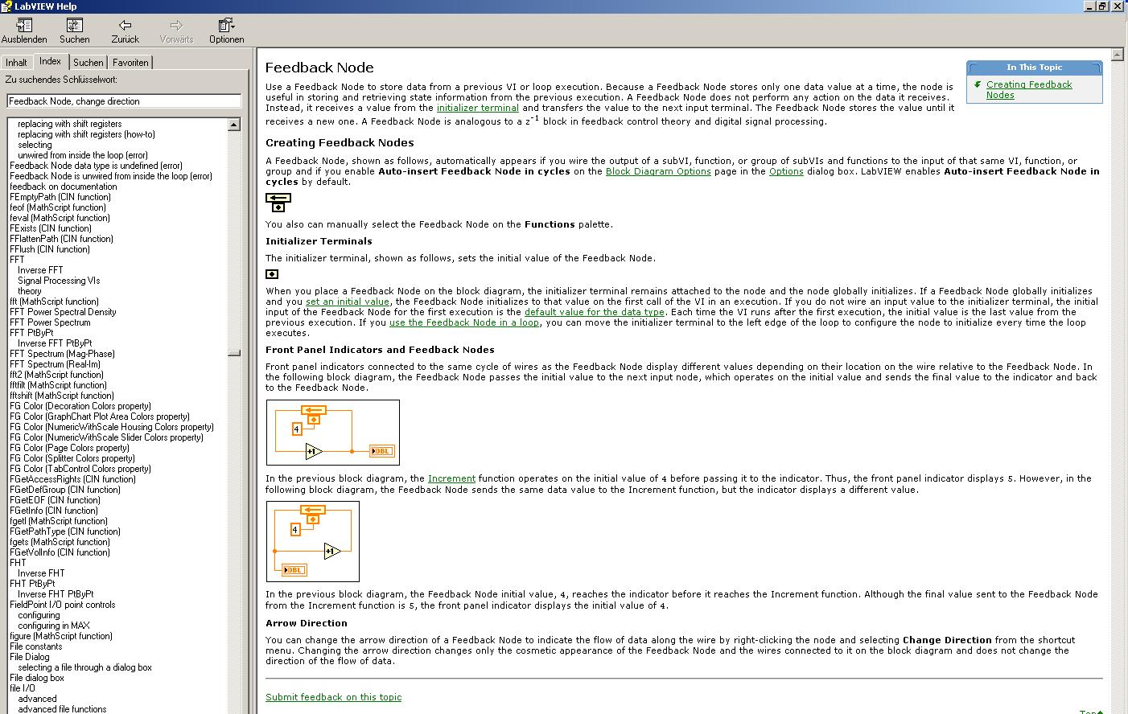Select index entry FEmptyPath (CIN function)
1128x714 pixels.
60,197
